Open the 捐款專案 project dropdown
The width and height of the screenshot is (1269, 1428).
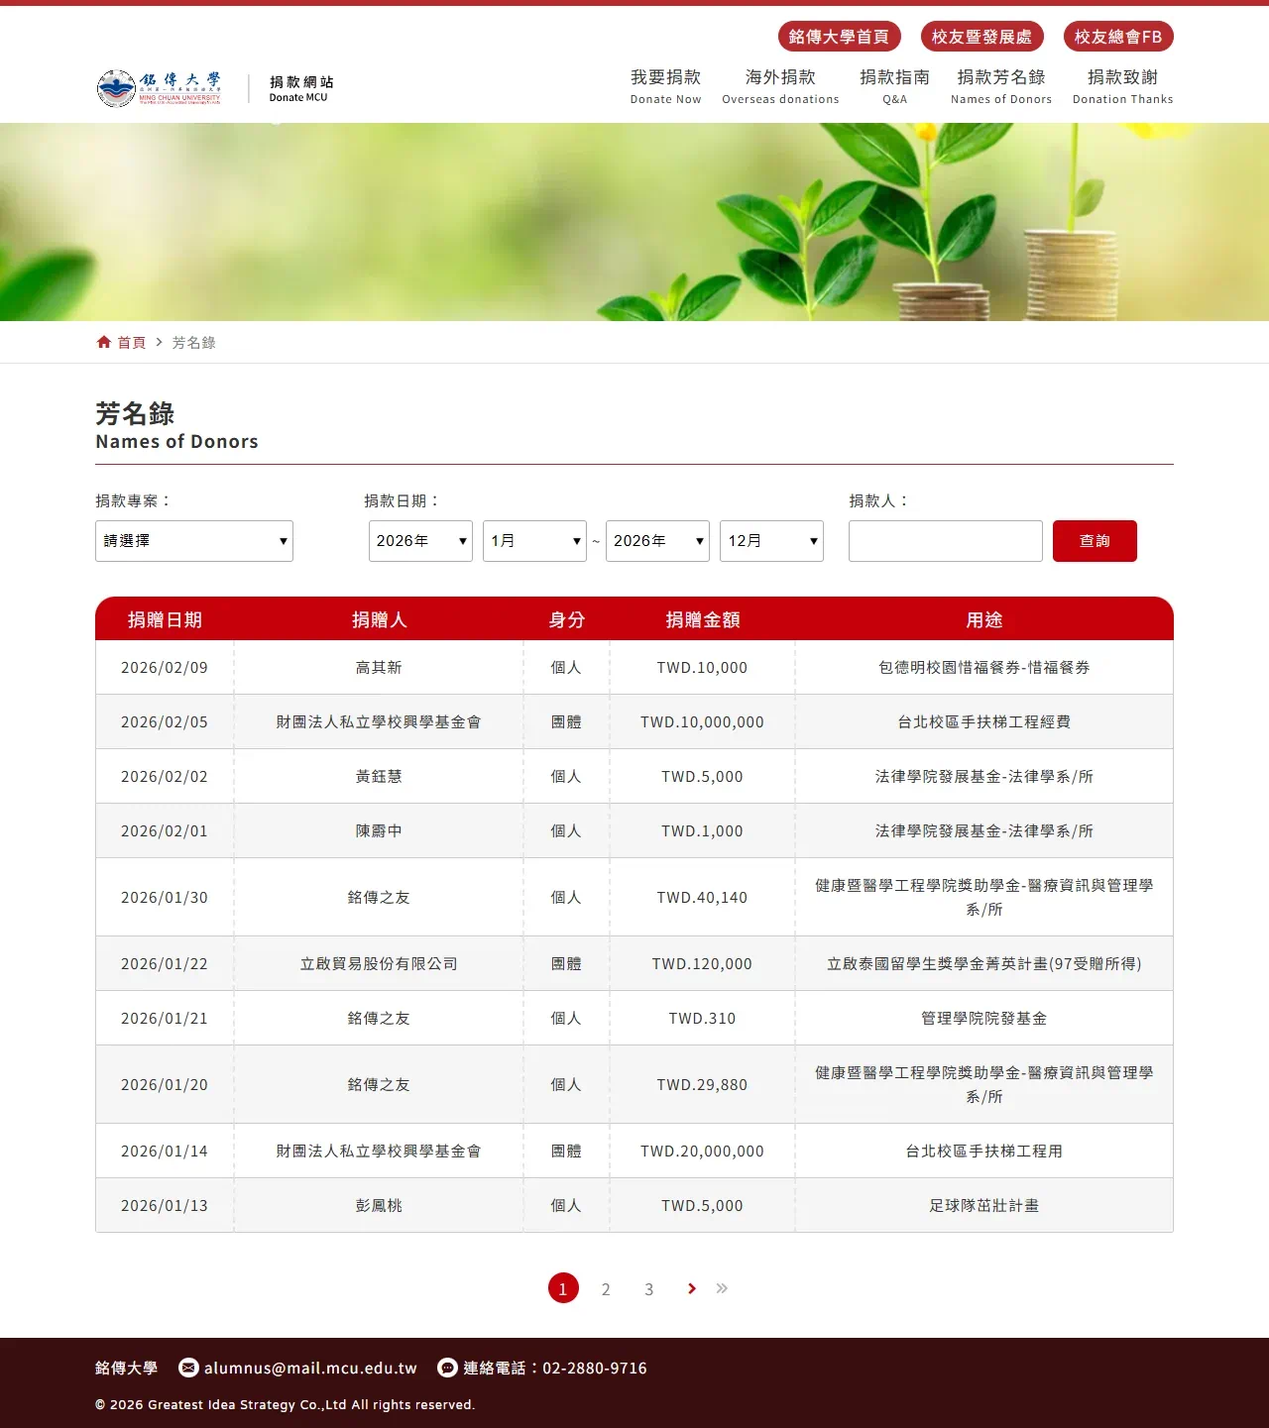tap(193, 541)
